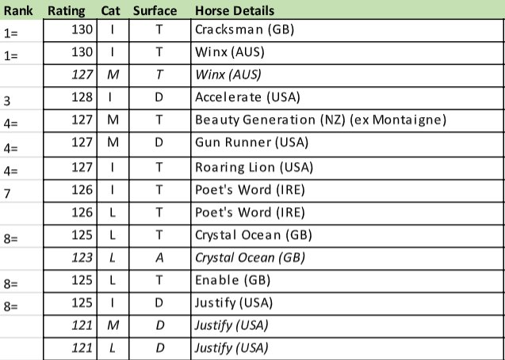Click the Rank column header
505x360 pixels.
[18, 10]
